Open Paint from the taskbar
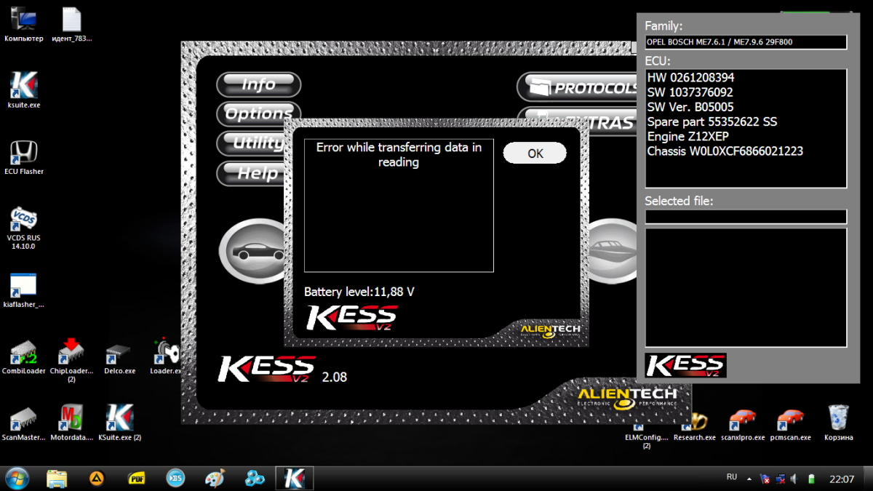Viewport: 873px width, 491px height. point(215,478)
